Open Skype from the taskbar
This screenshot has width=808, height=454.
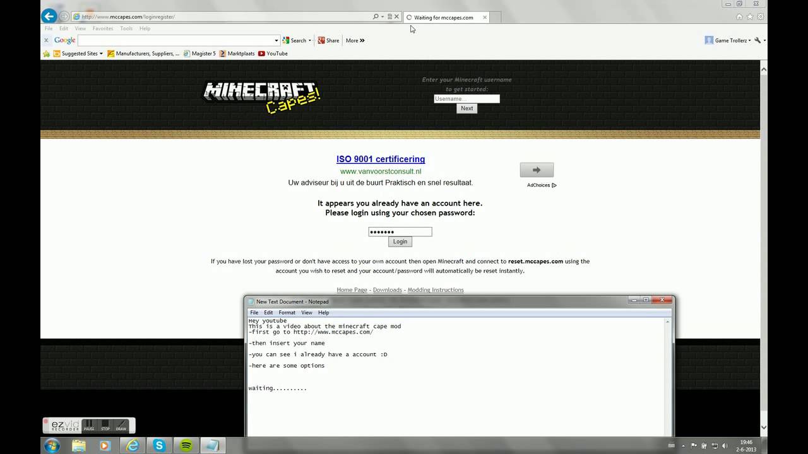click(160, 445)
